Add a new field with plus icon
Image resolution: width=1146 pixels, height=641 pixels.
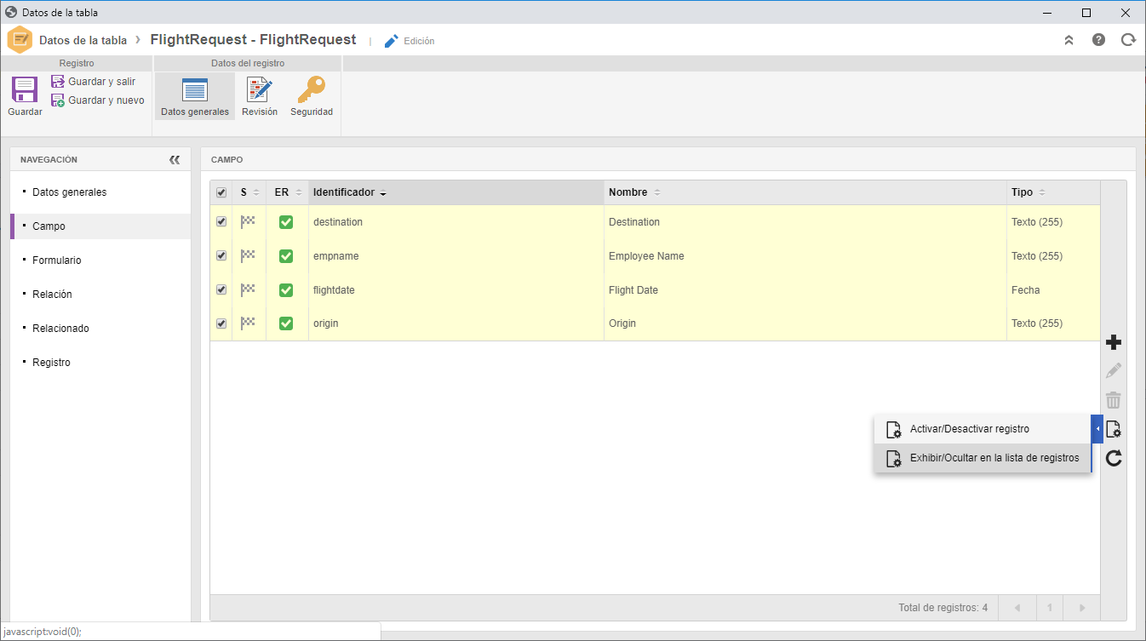click(1114, 343)
